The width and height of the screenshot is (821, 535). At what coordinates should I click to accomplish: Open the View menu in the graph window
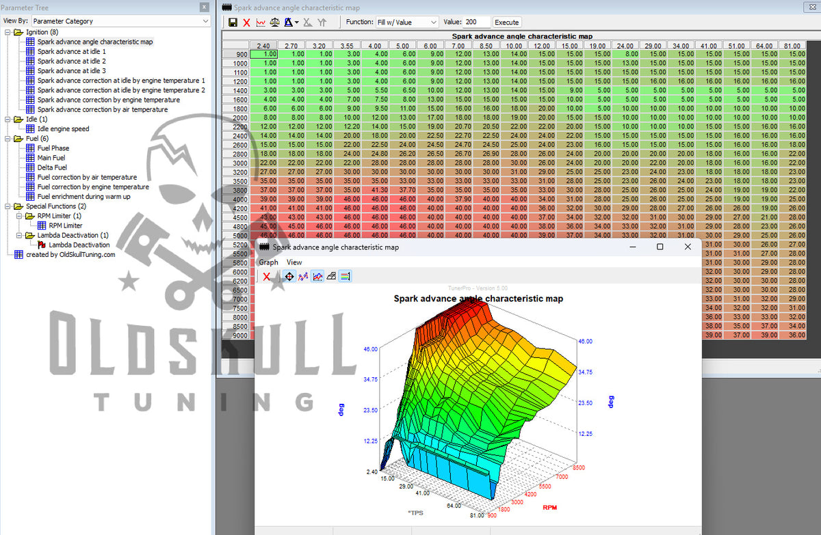pos(294,262)
